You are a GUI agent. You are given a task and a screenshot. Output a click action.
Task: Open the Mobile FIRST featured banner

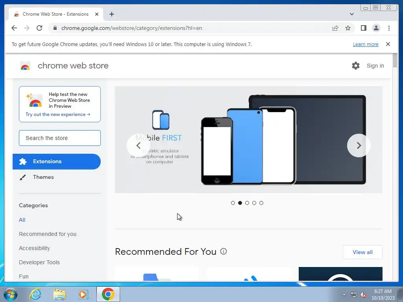(x=249, y=140)
